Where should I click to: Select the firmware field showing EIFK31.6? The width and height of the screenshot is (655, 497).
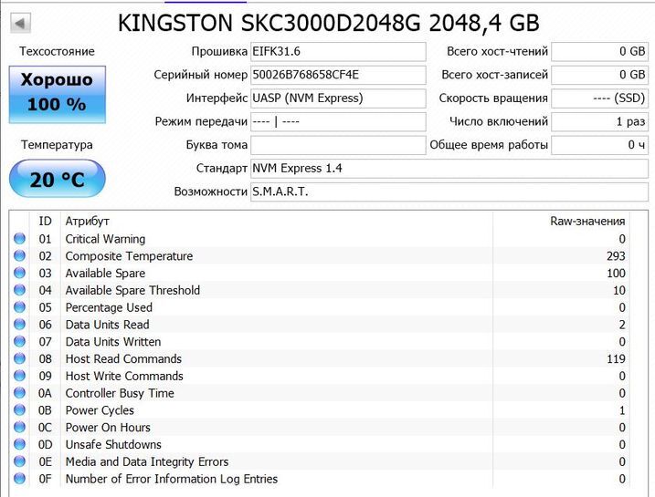337,52
